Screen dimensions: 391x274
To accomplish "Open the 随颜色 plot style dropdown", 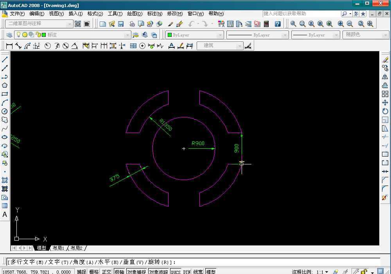I will click(366, 35).
